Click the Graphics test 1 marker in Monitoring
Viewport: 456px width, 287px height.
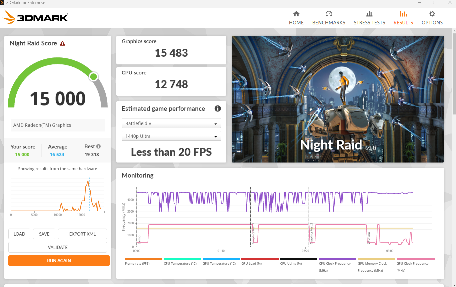(253, 234)
